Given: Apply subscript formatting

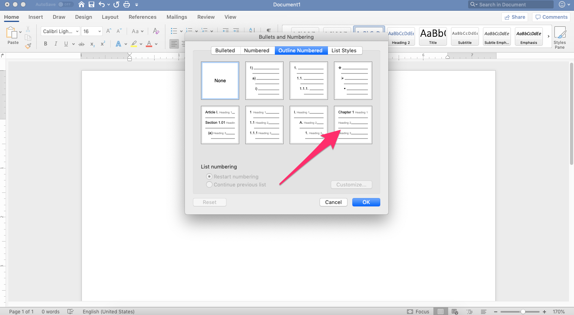Looking at the screenshot, I should [92, 44].
